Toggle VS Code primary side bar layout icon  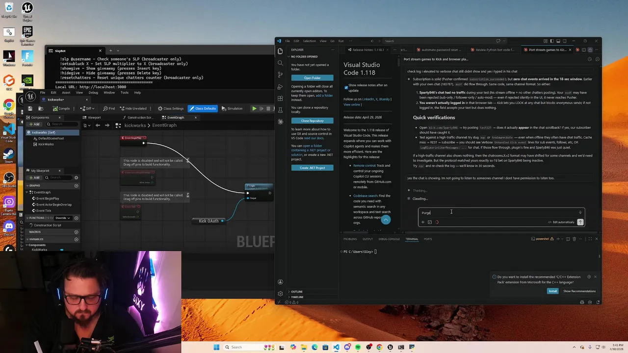[552, 41]
